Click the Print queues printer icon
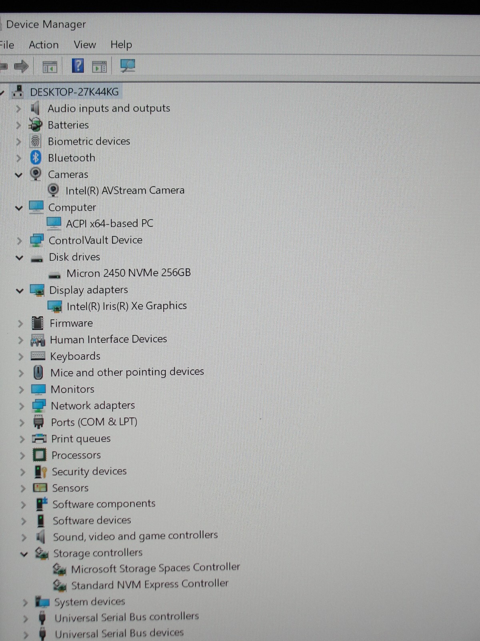 [39, 438]
